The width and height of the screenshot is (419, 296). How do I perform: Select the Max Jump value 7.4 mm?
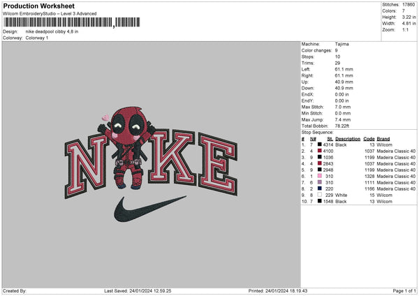[x=343, y=119]
